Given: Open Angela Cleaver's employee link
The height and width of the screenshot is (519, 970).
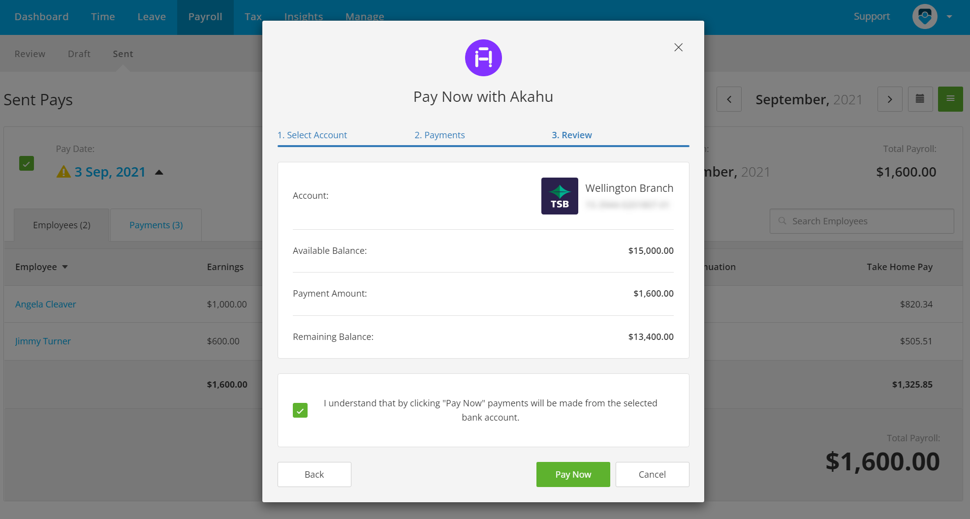Looking at the screenshot, I should tap(46, 304).
